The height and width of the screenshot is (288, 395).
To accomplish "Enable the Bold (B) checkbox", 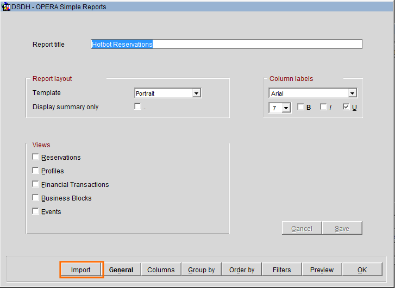I will tap(300, 107).
